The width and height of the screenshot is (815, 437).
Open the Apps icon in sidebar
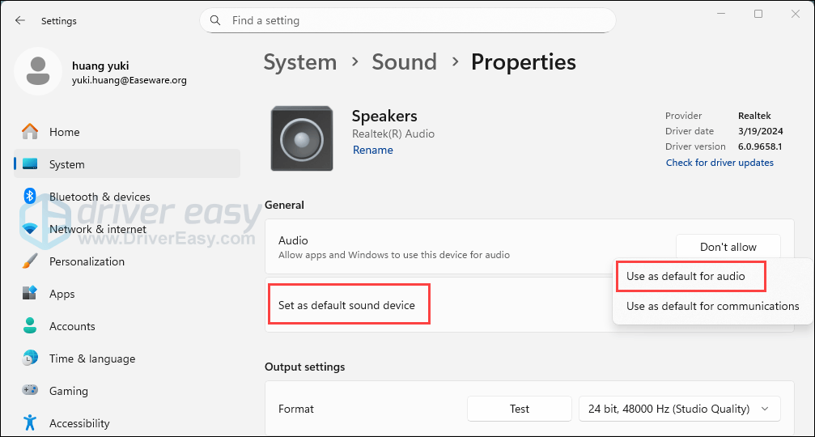pos(30,294)
